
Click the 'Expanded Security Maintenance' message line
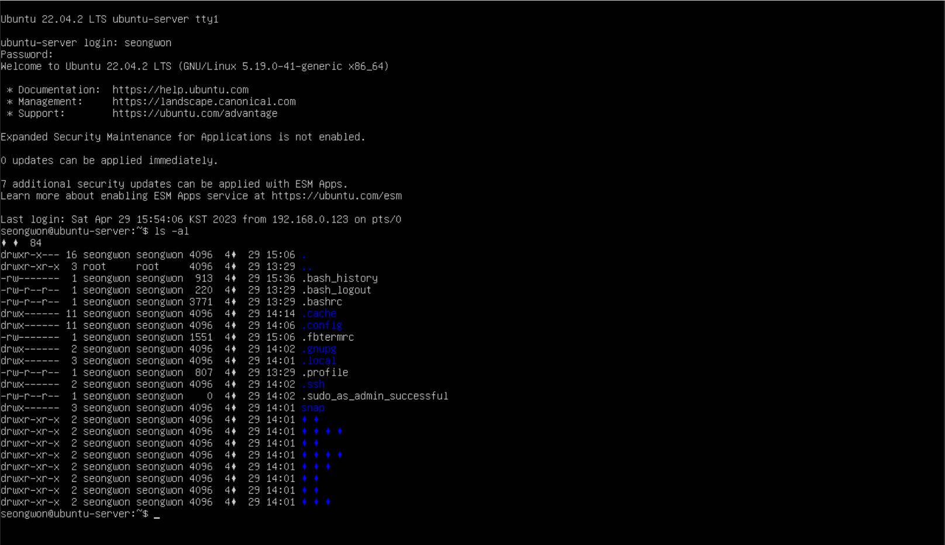point(183,137)
